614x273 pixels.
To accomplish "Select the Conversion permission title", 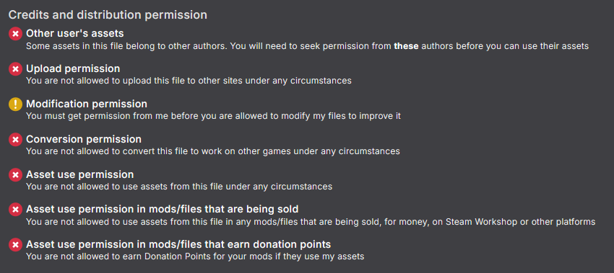I will [84, 138].
